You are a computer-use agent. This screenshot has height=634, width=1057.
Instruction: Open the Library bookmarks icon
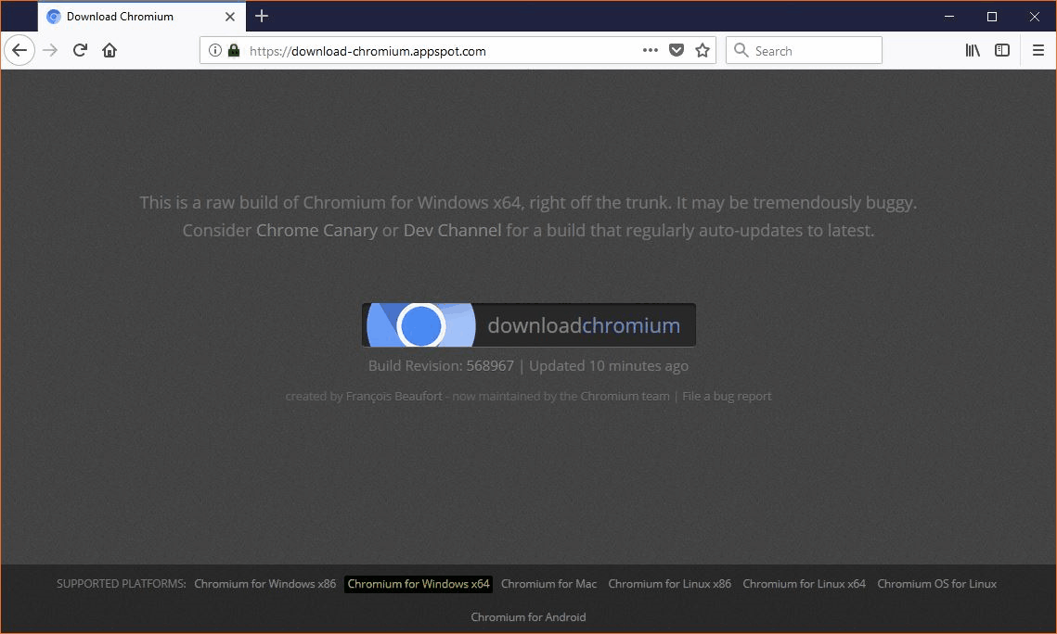[x=973, y=51]
